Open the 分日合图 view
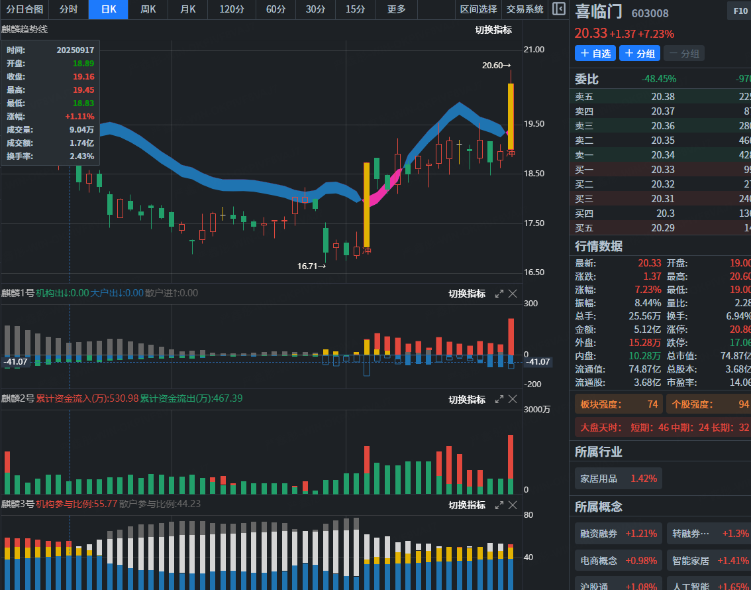The width and height of the screenshot is (751, 590). [25, 9]
